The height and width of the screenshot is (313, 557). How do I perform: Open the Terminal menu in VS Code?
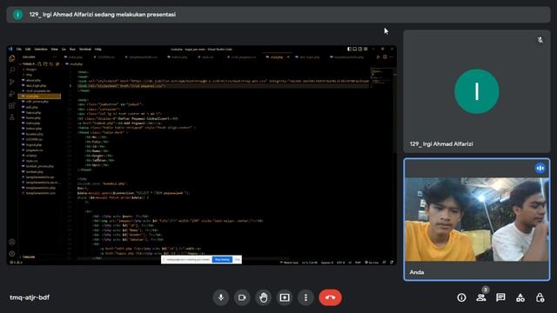click(85, 50)
